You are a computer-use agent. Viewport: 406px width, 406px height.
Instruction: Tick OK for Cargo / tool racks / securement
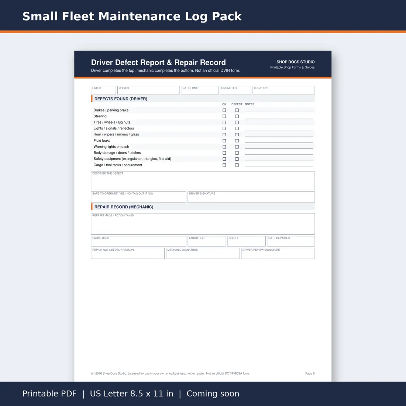224,165
